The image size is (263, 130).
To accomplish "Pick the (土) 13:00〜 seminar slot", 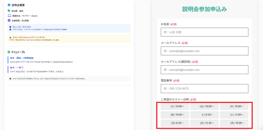I will point(234,115).
